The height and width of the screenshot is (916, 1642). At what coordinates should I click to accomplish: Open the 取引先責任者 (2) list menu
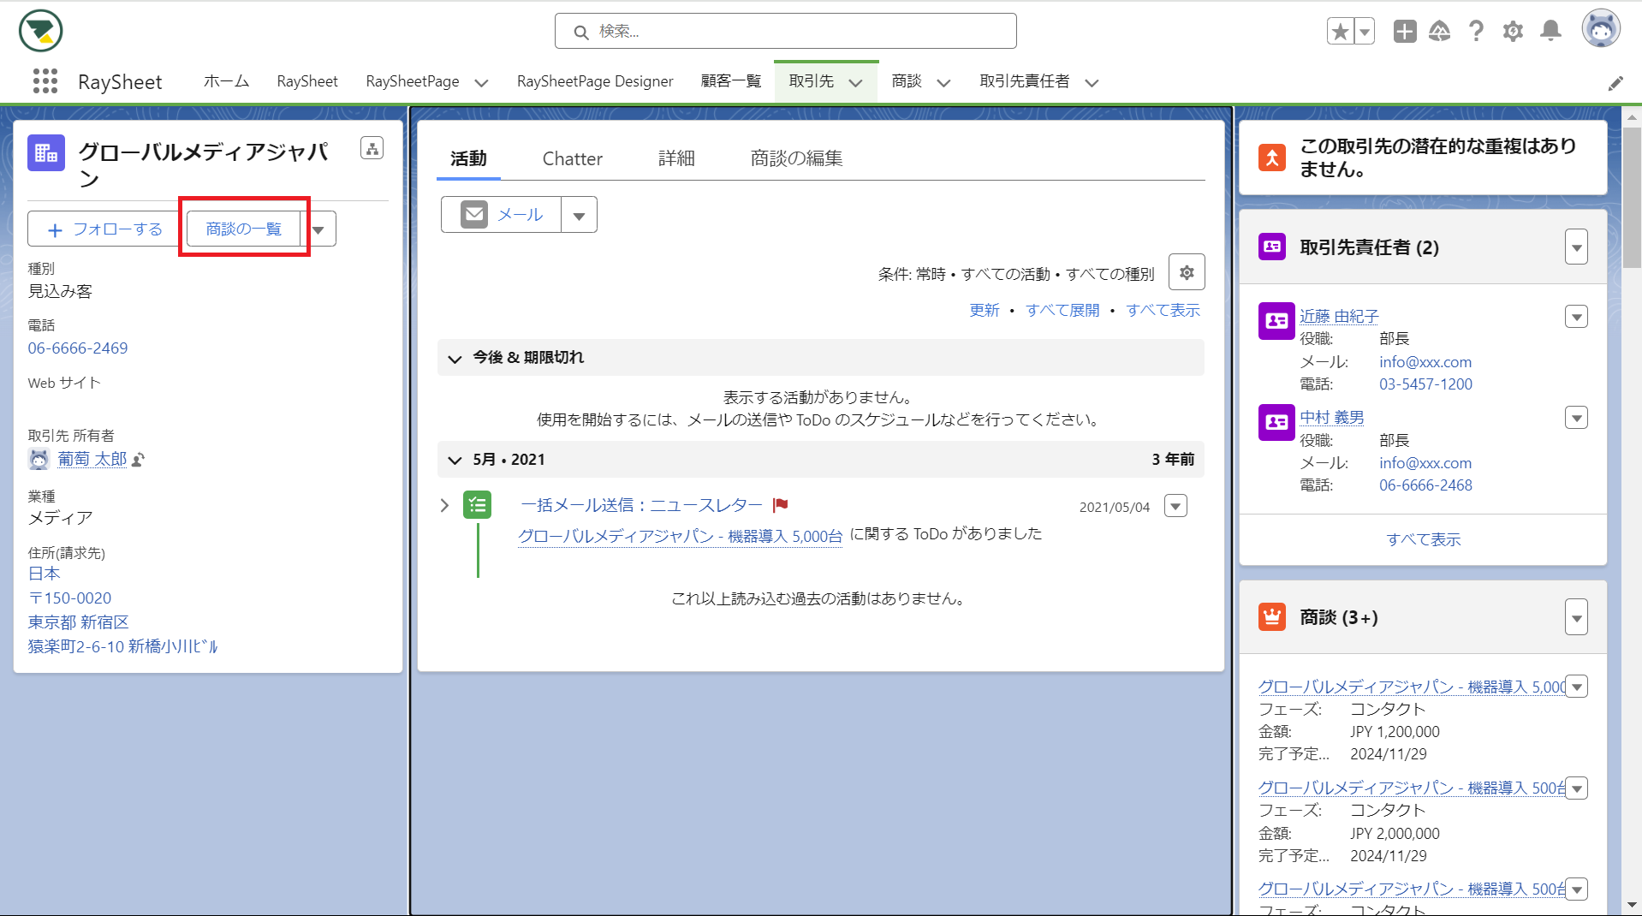coord(1576,247)
